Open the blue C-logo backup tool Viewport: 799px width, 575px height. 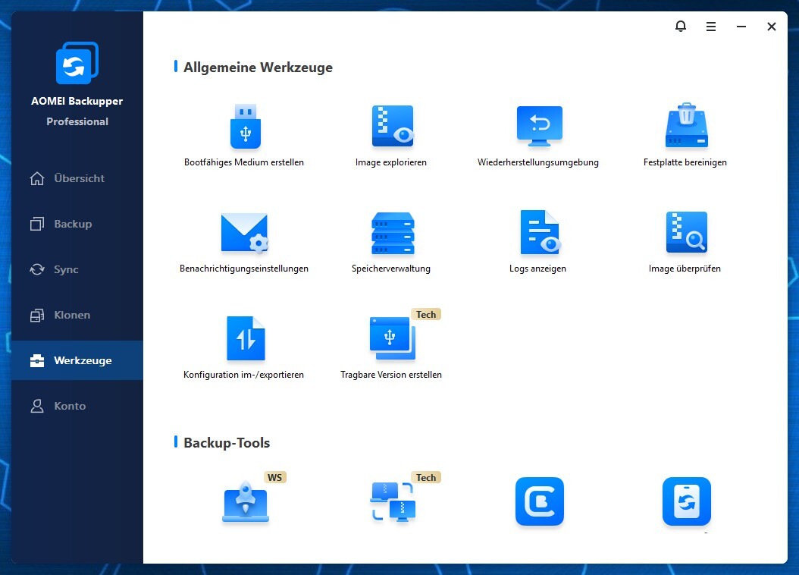[539, 501]
